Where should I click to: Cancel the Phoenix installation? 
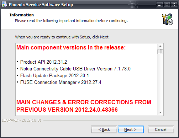pos(161,129)
